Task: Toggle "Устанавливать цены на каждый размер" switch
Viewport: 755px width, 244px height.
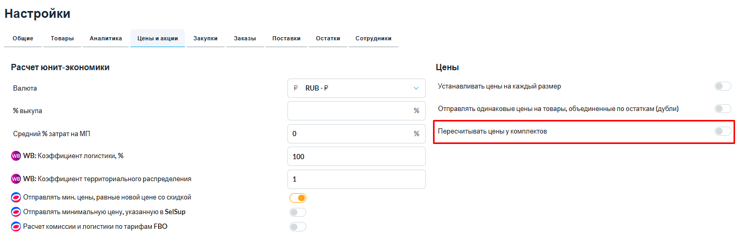Action: (723, 86)
